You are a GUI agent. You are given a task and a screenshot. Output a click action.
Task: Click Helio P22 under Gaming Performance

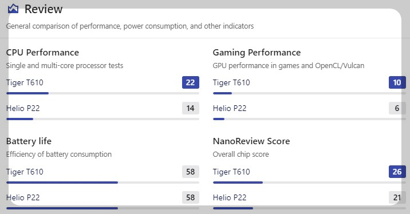tap(230, 108)
